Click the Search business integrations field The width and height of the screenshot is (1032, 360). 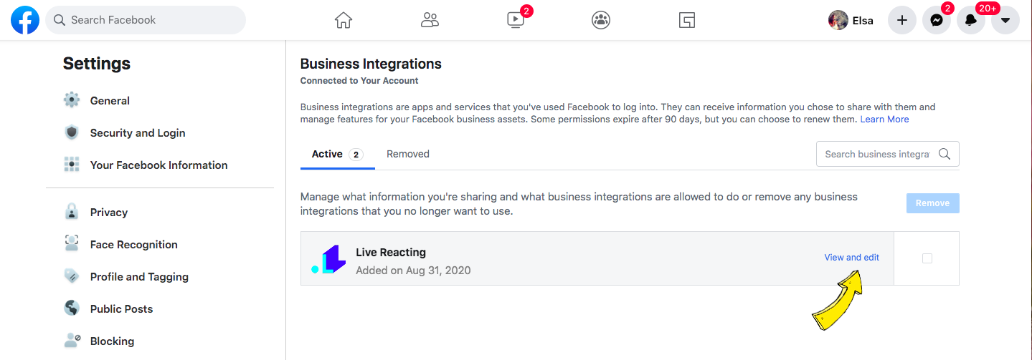tap(888, 154)
